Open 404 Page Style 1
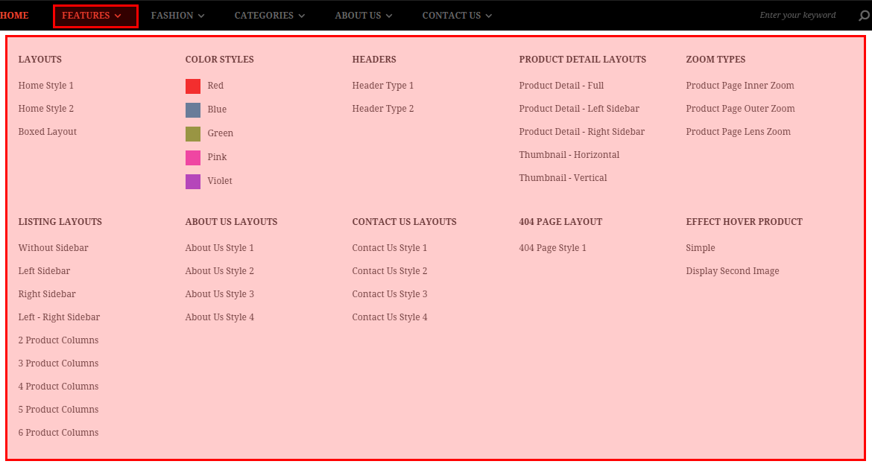 point(553,248)
